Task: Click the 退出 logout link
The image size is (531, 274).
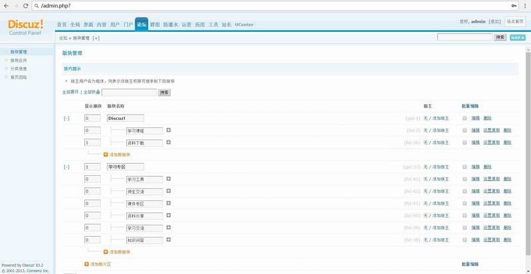Action: [x=494, y=21]
